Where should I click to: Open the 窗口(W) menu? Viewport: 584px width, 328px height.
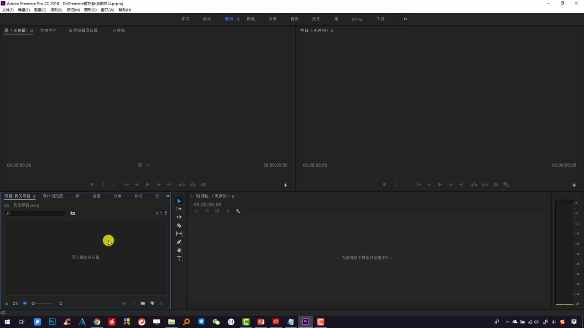point(107,10)
